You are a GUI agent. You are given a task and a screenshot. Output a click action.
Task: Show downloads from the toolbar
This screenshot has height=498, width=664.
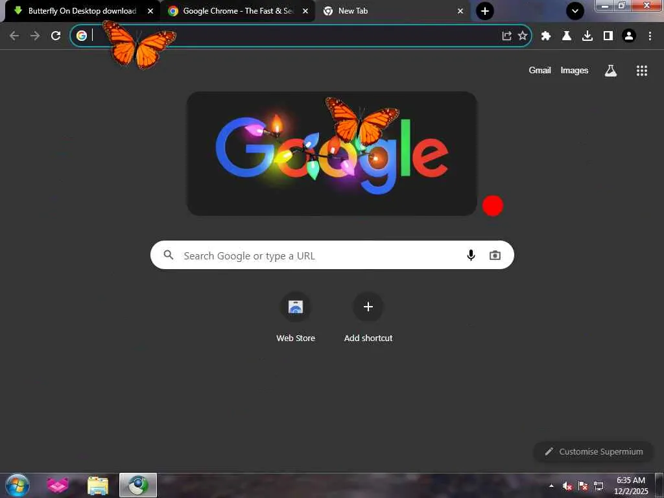pos(587,36)
